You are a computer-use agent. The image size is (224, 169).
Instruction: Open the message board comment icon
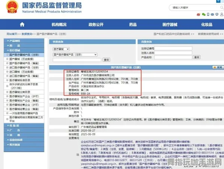click(x=217, y=14)
